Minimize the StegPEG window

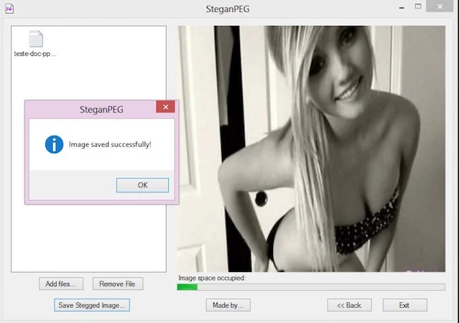[402, 7]
